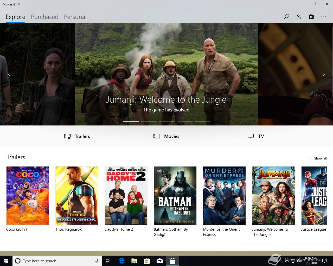Click 'Batman: Gotham By Gaslight' title text
Image resolution: width=333 pixels, height=266 pixels.
(171, 232)
